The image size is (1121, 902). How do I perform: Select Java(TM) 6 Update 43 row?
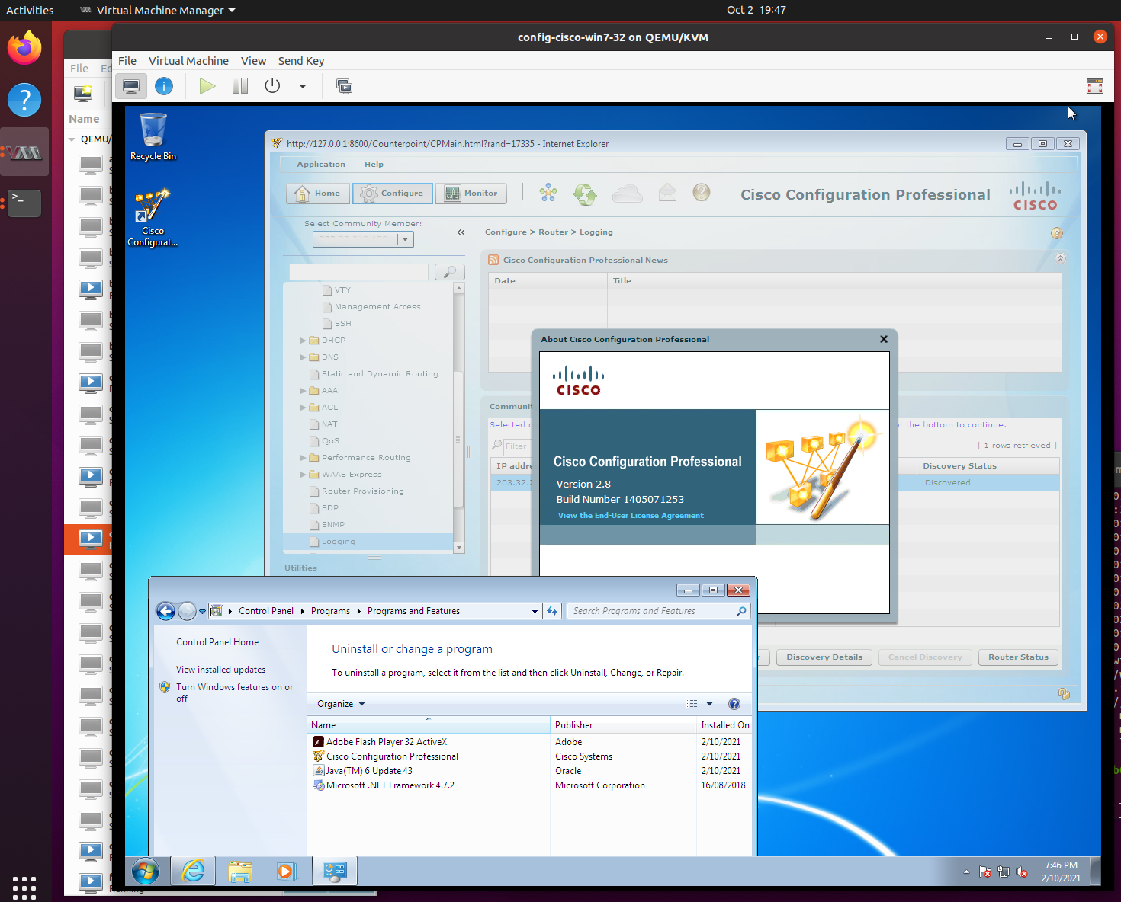pos(531,771)
